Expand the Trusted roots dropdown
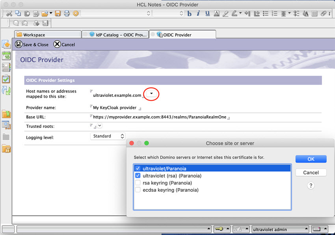Image resolution: width=335 pixels, height=235 pixels. (100, 126)
